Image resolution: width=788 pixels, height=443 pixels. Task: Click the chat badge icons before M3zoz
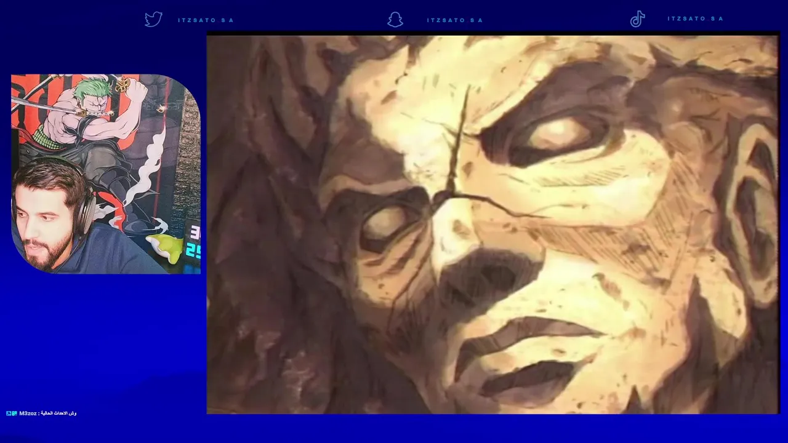(12, 413)
